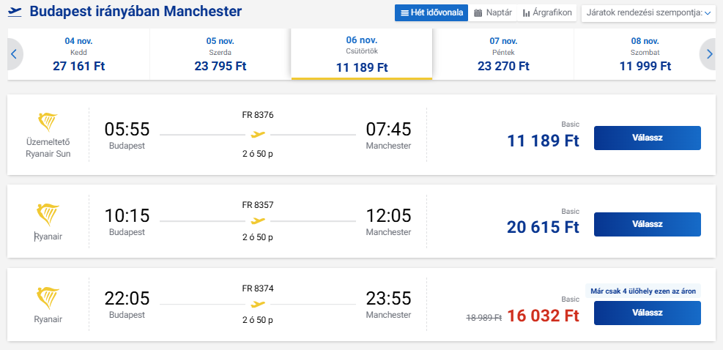Choose the 07 nov. Péntek date tab
This screenshot has height=350, width=723.
pos(503,53)
